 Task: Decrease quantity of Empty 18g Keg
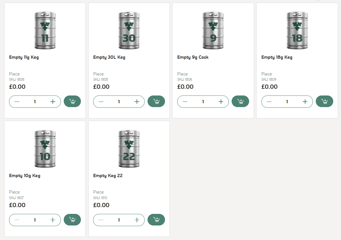point(269,102)
